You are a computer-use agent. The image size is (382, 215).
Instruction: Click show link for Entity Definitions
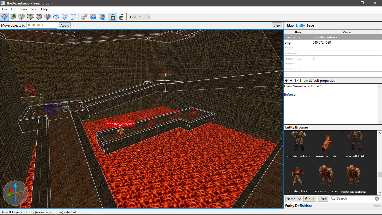[x=377, y=206]
